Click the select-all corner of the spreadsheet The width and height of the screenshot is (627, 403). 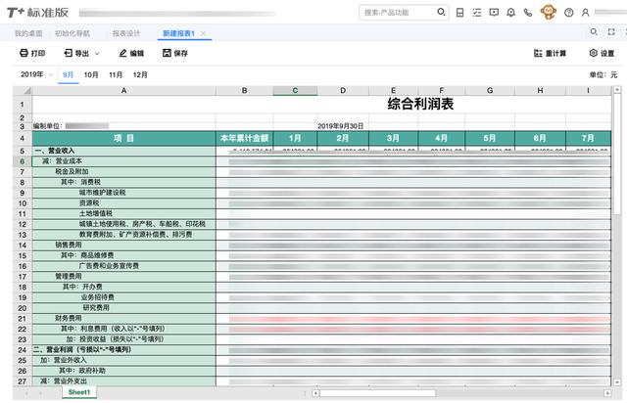[23, 91]
